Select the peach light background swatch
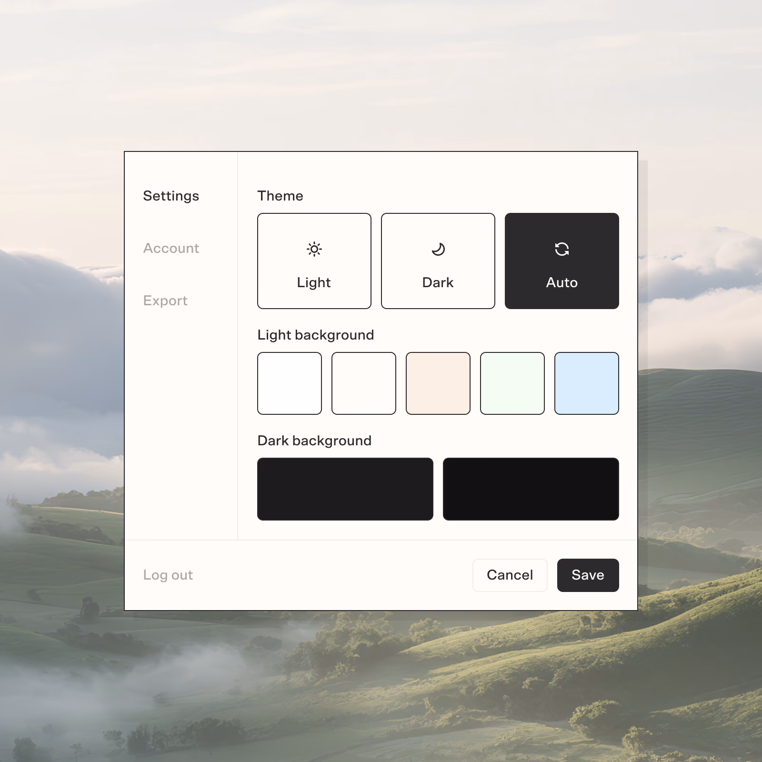The height and width of the screenshot is (762, 762). click(x=438, y=383)
